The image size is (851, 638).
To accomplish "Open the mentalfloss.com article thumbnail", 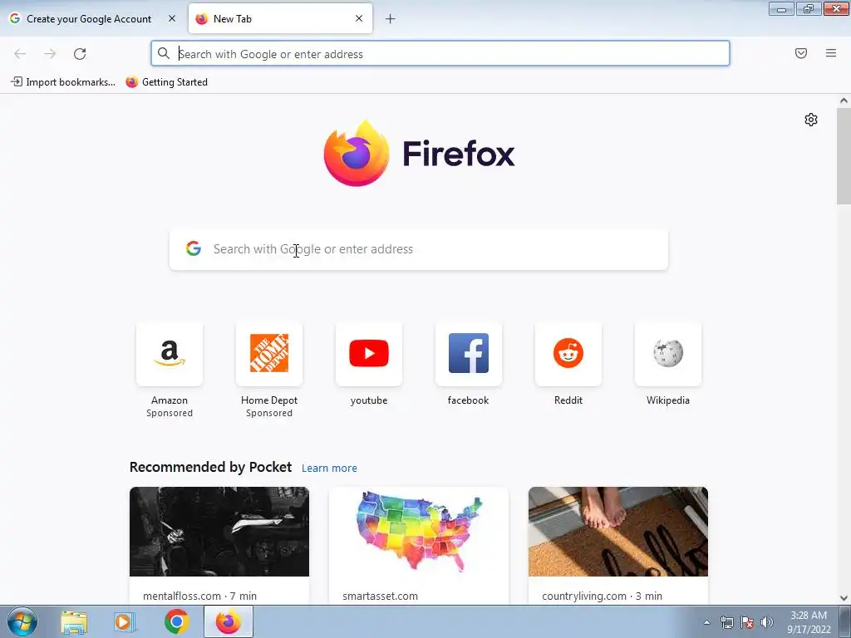I will pyautogui.click(x=219, y=532).
